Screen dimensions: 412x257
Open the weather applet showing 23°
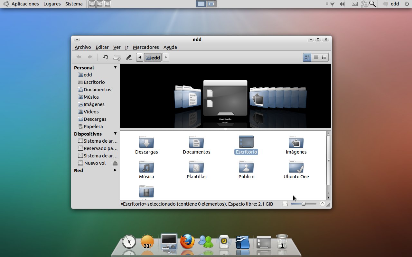pyautogui.click(x=147, y=242)
